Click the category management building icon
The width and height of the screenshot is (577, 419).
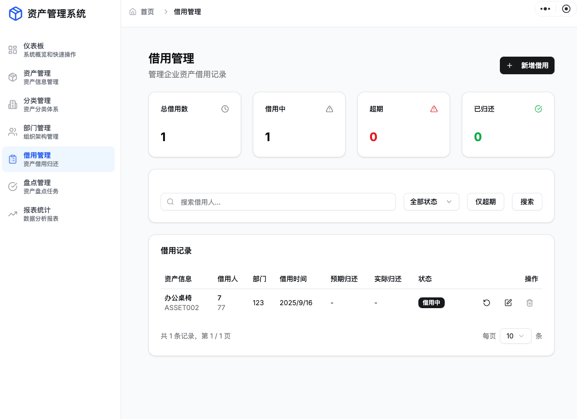click(x=13, y=105)
